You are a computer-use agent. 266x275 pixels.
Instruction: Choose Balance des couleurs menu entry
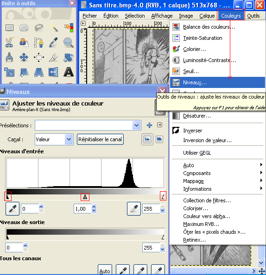click(217, 27)
